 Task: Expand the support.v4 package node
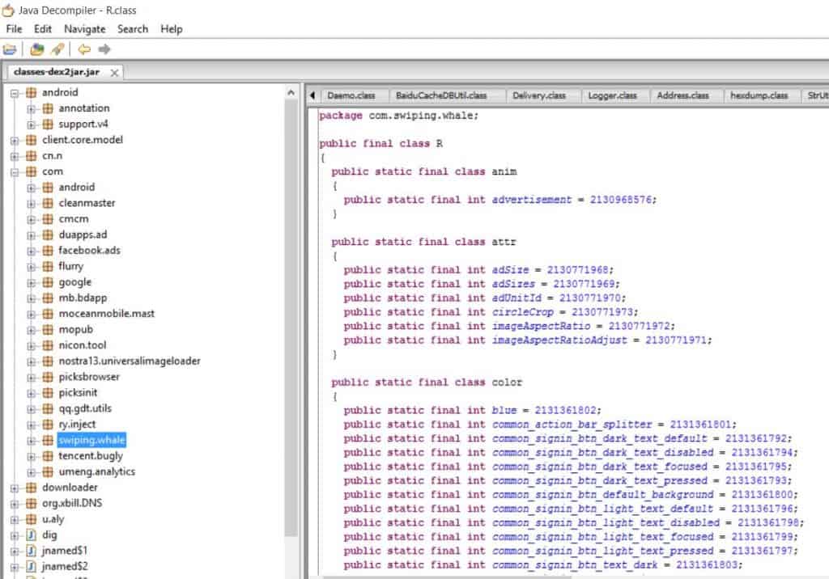[x=32, y=125]
